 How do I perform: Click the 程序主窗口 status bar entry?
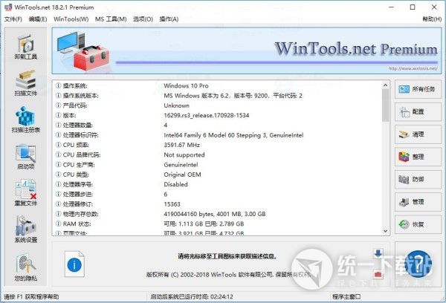tap(346, 297)
